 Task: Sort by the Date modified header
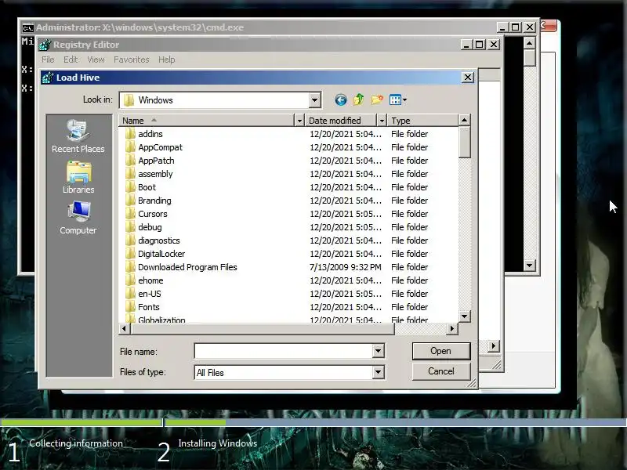tap(340, 121)
